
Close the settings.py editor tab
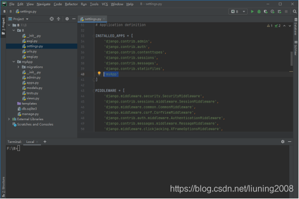tap(104, 19)
